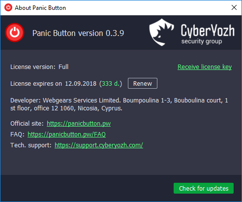The height and width of the screenshot is (202, 242).
Task: Open the panicbutton.pw/FAQ link
Action: coord(66,135)
